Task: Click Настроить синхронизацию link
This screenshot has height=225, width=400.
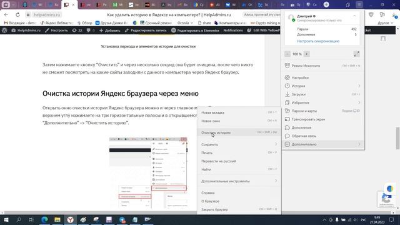Action: [x=318, y=41]
